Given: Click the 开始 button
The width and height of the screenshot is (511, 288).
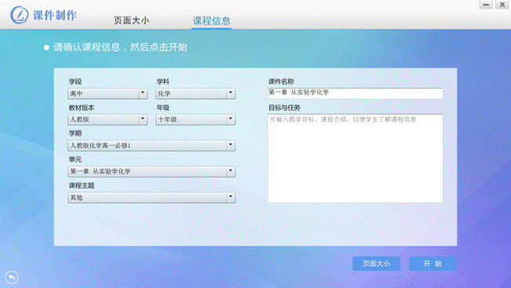Looking at the screenshot, I should coord(433,264).
